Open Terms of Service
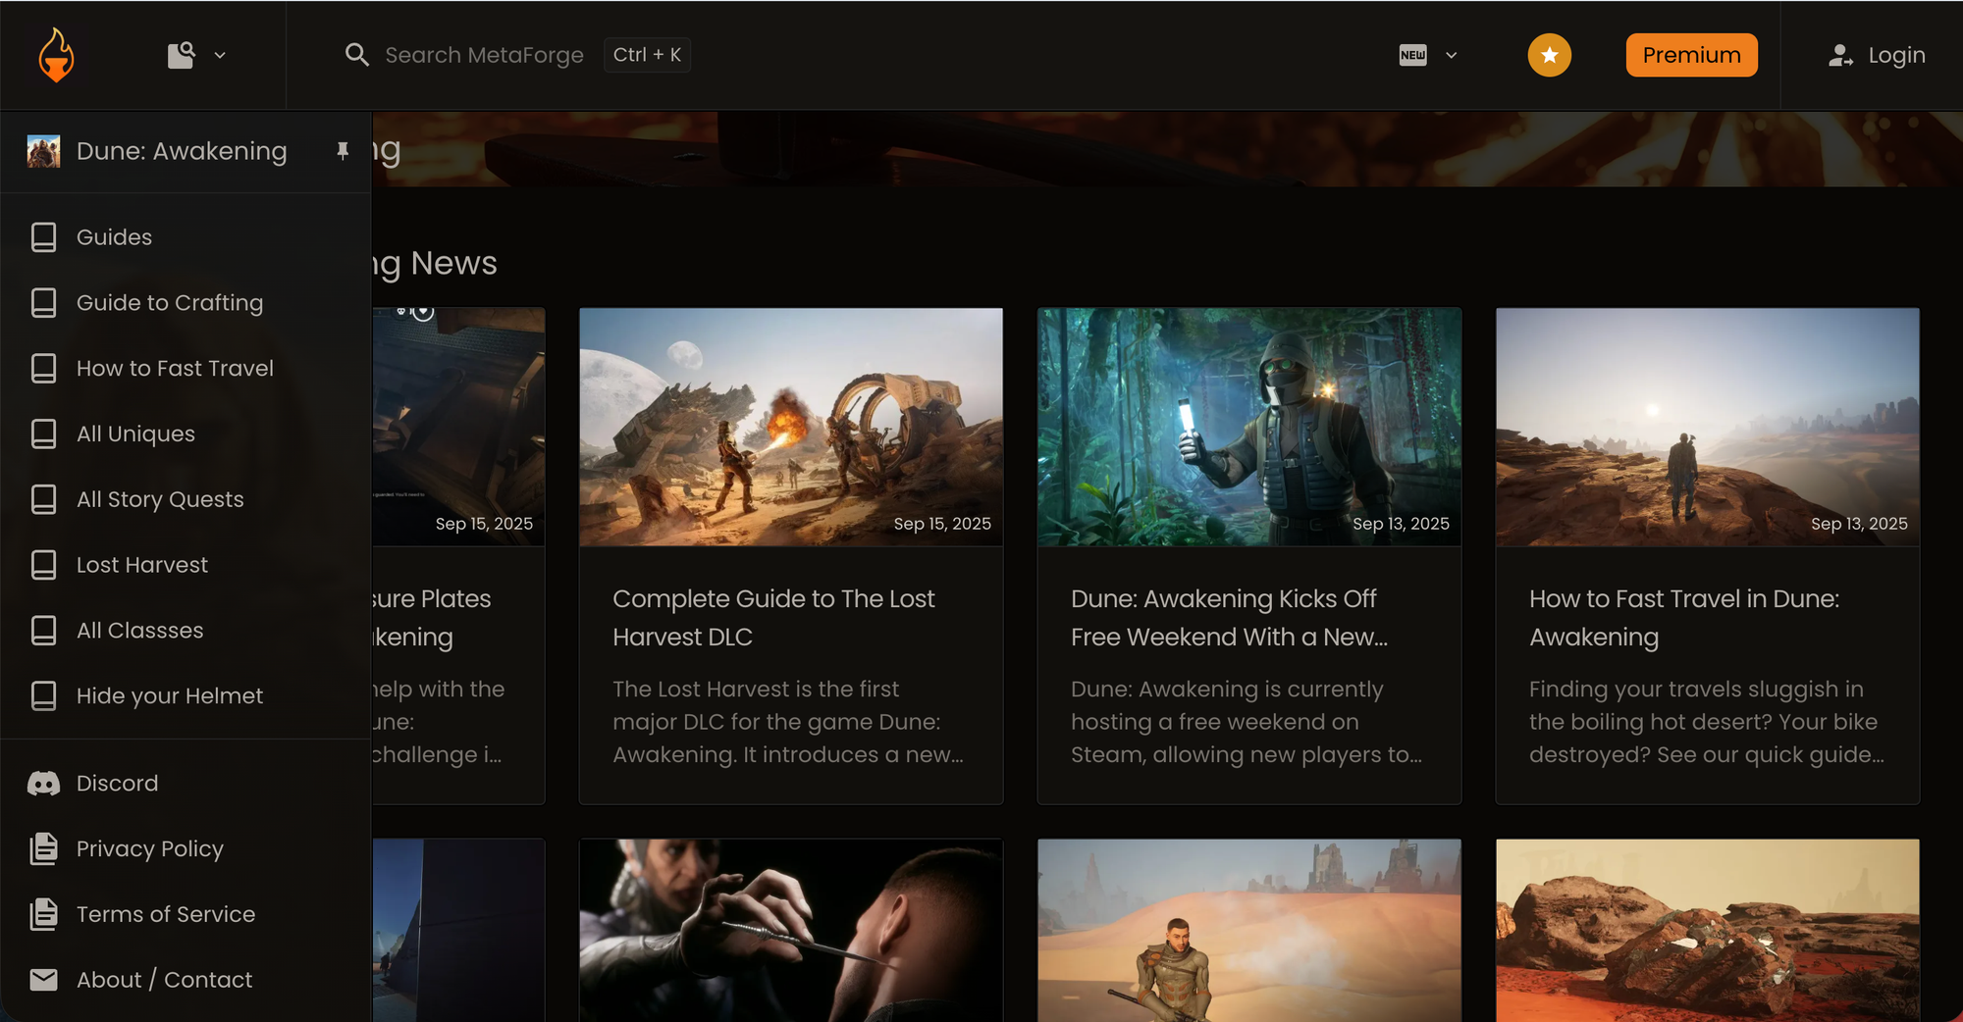Screen dimensions: 1963x1022 [x=166, y=914]
